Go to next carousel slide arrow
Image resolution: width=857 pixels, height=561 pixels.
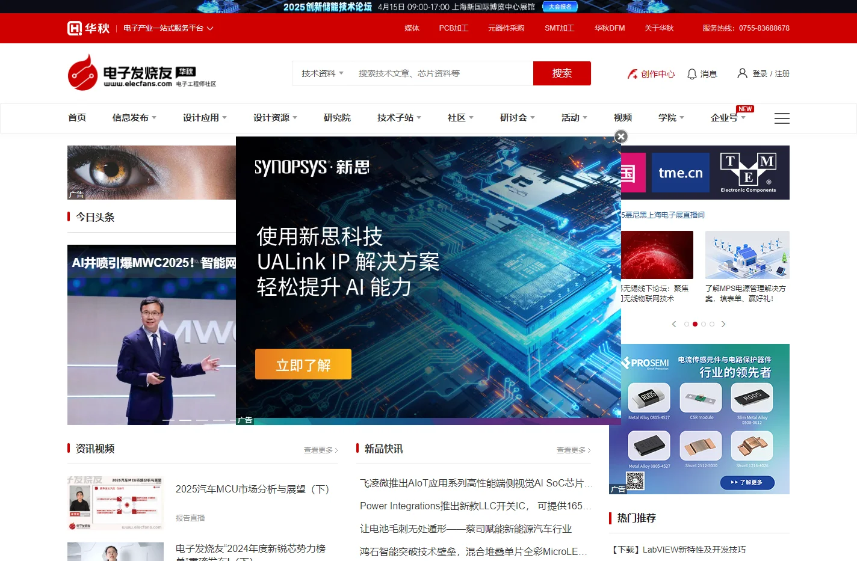[723, 324]
